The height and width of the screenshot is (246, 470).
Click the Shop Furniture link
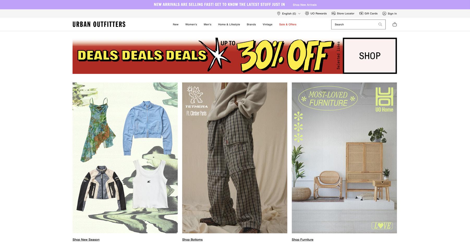click(302, 239)
